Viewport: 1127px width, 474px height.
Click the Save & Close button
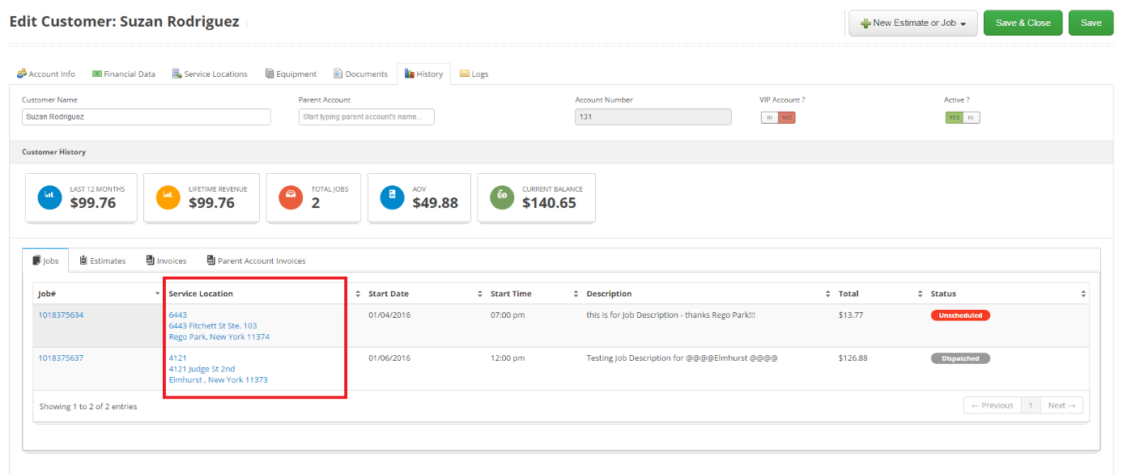coord(1023,23)
